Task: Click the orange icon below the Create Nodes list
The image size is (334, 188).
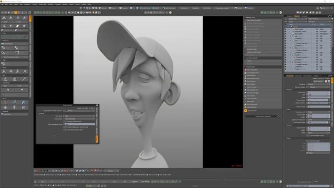Action: pyautogui.click(x=245, y=110)
